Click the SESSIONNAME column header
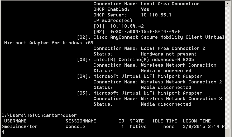 coord(81,121)
